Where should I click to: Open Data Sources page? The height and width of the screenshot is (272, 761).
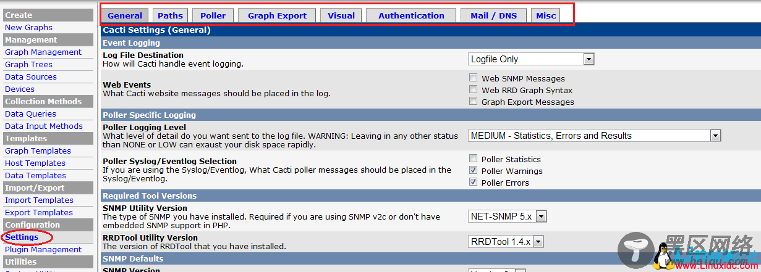tap(31, 76)
